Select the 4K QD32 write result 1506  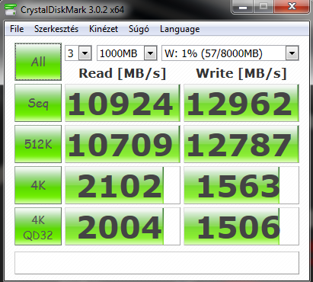241,226
